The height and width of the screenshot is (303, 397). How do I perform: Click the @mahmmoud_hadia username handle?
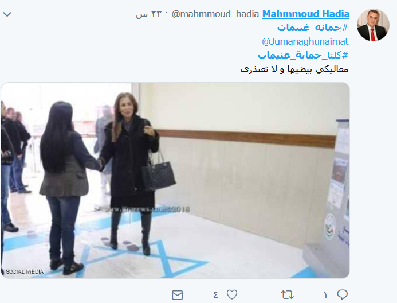coord(215,14)
